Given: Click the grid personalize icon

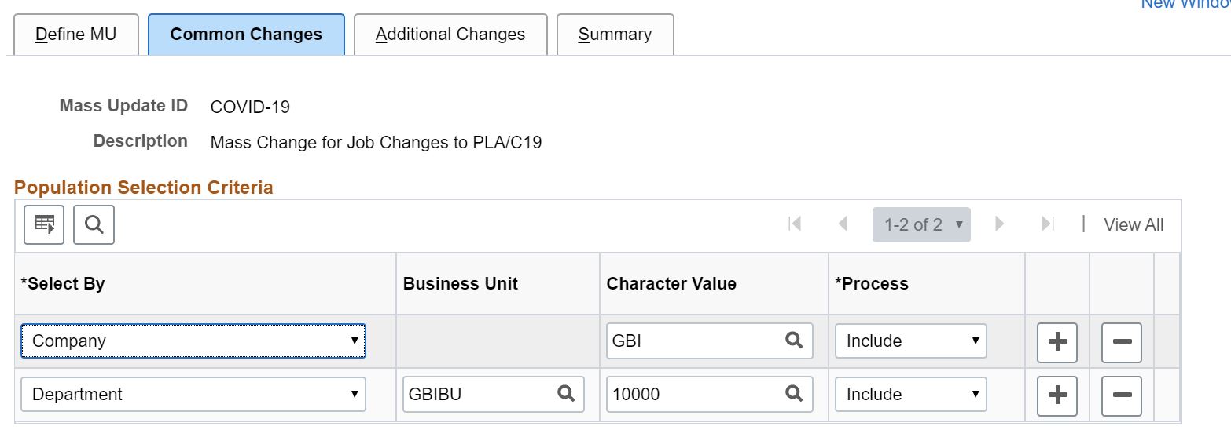Looking at the screenshot, I should tap(44, 225).
